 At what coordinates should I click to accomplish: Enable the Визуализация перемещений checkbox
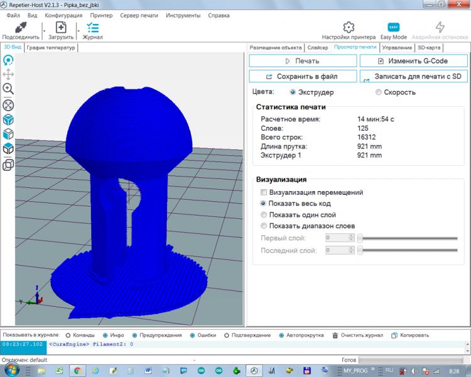[264, 192]
